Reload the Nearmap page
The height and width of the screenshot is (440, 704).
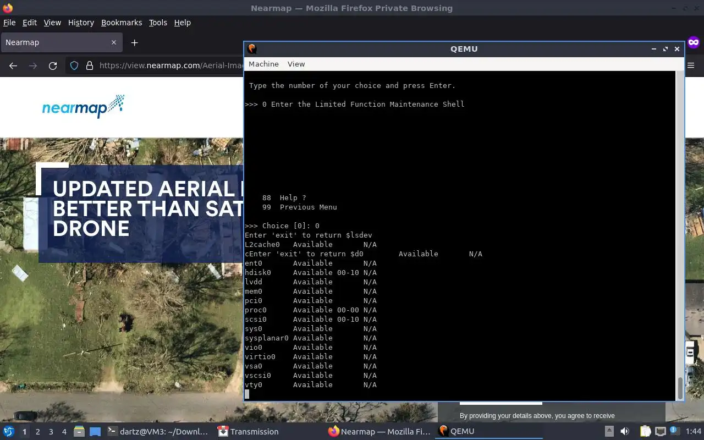pos(53,65)
